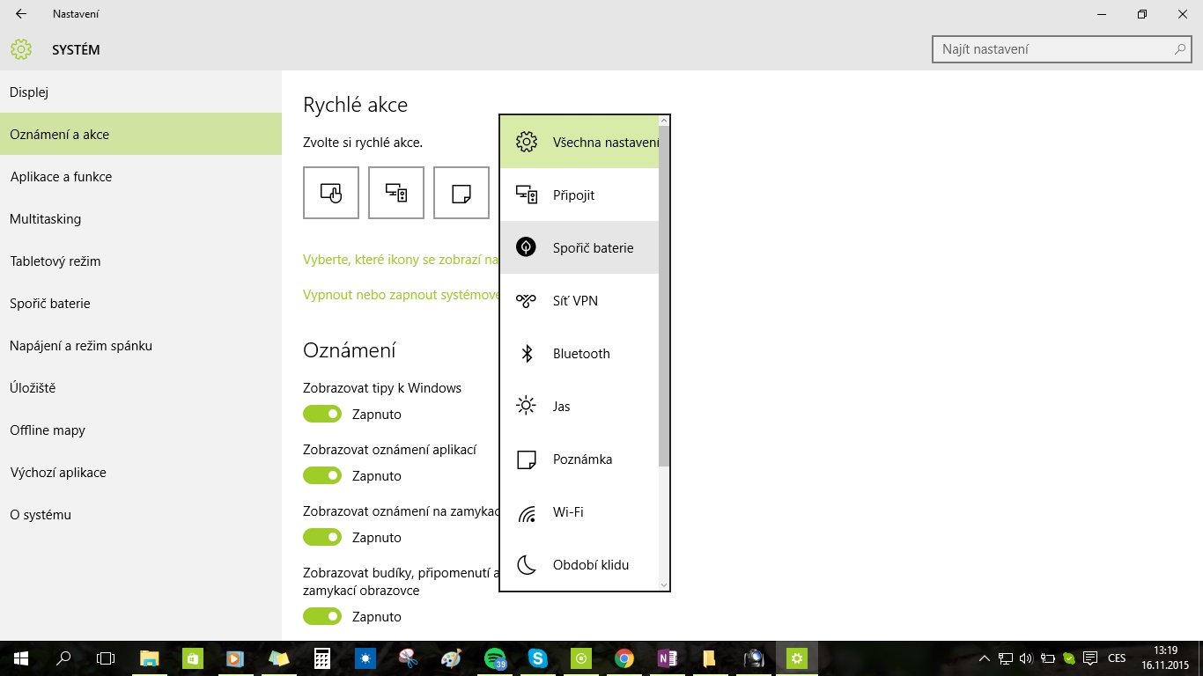Select Wi-Fi in the dropdown list
The width and height of the screenshot is (1203, 676).
pyautogui.click(x=579, y=511)
